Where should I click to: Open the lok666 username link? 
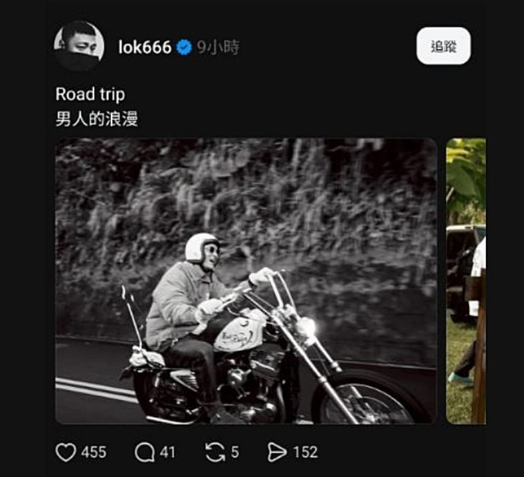tap(144, 48)
